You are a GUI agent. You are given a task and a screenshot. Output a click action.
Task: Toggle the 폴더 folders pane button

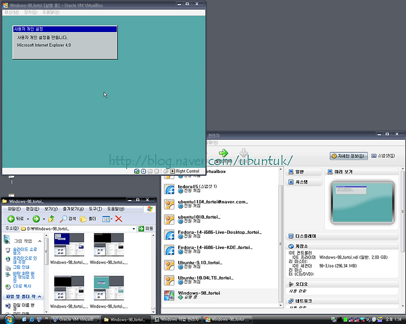(x=88, y=219)
